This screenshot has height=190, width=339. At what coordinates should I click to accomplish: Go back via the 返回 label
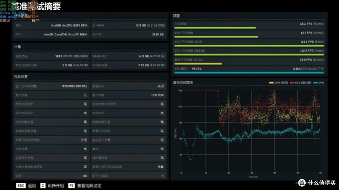[x=32, y=186]
